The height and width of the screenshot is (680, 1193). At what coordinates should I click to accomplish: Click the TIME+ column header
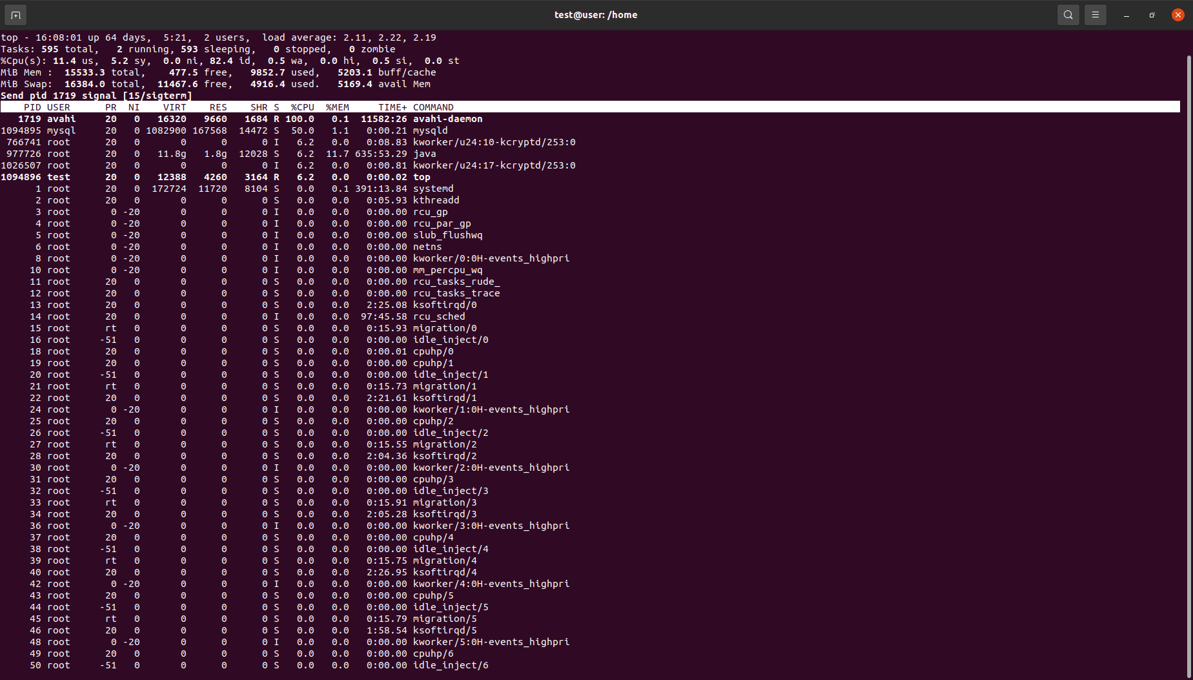point(393,107)
